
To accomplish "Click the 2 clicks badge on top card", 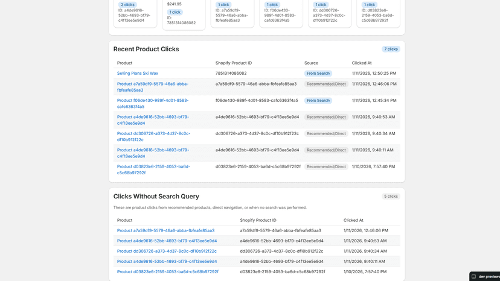I will click(127, 5).
